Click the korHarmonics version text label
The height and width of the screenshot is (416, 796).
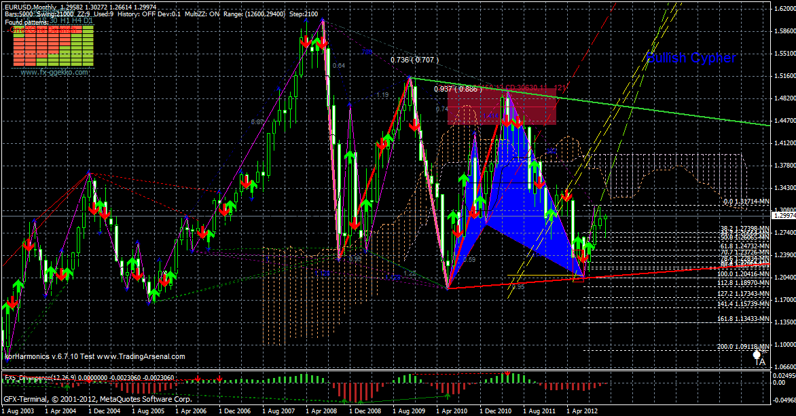click(94, 356)
